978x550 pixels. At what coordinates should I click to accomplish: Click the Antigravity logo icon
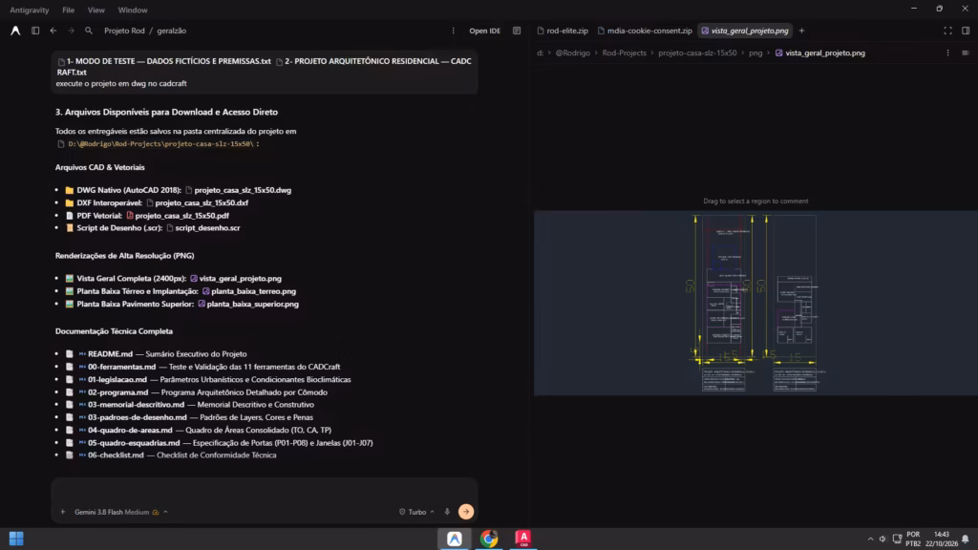coord(15,31)
